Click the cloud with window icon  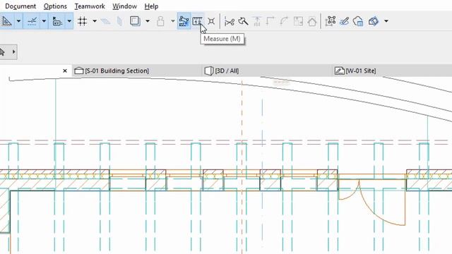pyautogui.click(x=358, y=21)
